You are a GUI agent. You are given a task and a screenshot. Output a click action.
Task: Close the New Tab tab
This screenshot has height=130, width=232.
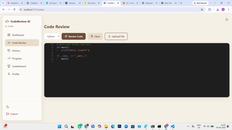[x=176, y=3]
